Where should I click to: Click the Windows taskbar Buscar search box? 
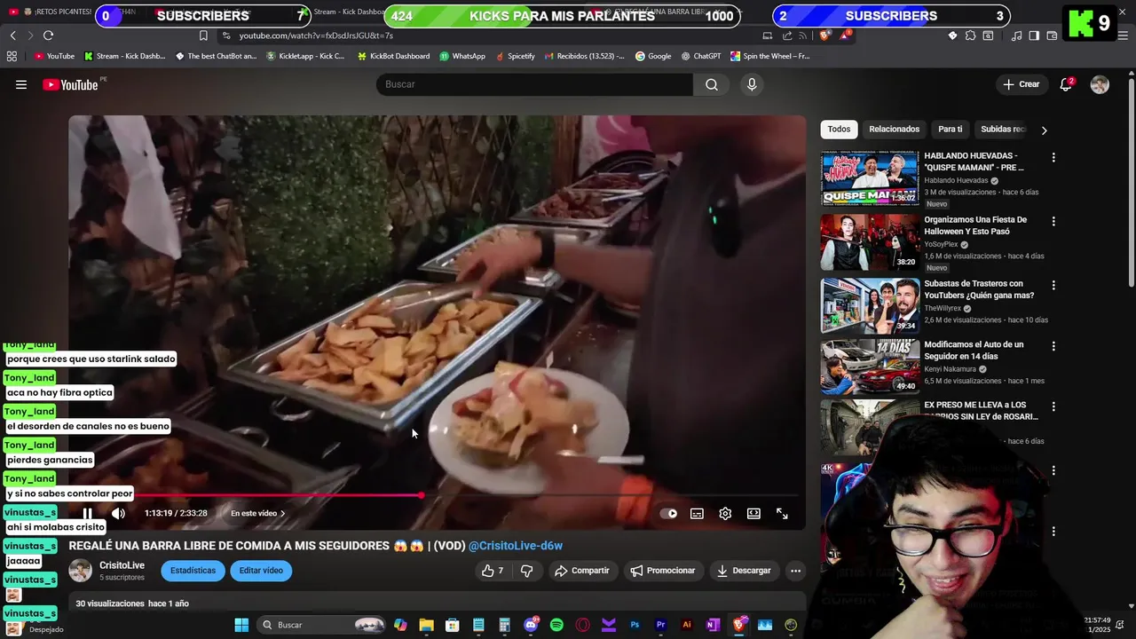click(321, 625)
